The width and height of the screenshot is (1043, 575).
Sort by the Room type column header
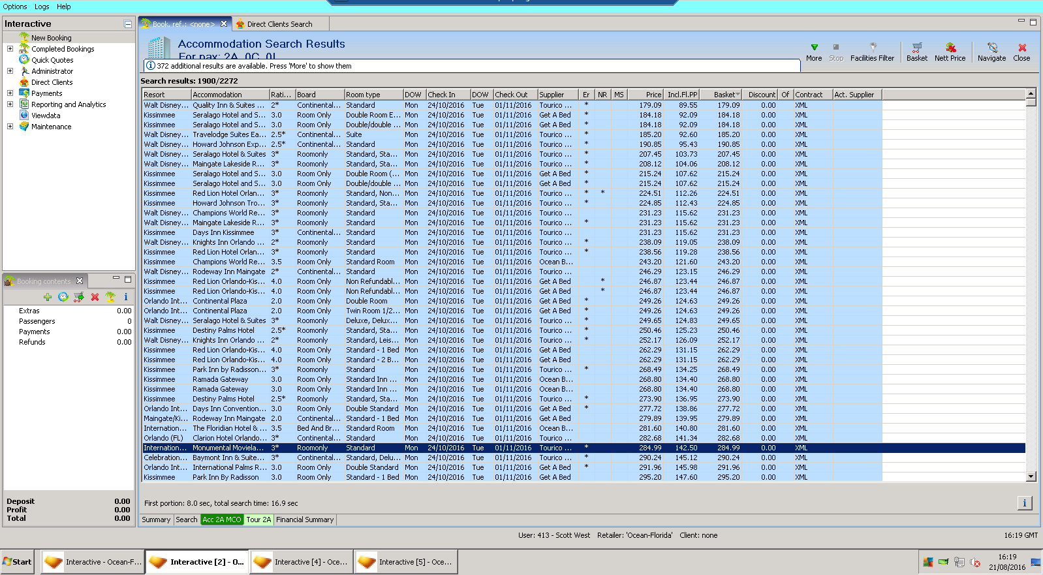click(x=374, y=95)
